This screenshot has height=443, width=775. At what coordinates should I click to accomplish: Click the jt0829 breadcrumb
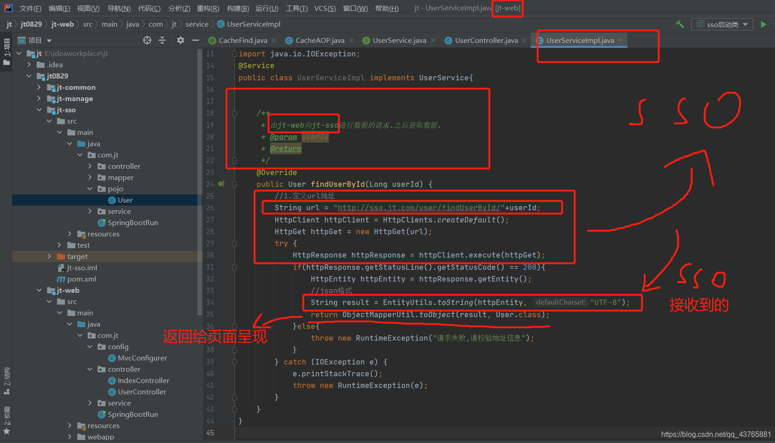(31, 24)
